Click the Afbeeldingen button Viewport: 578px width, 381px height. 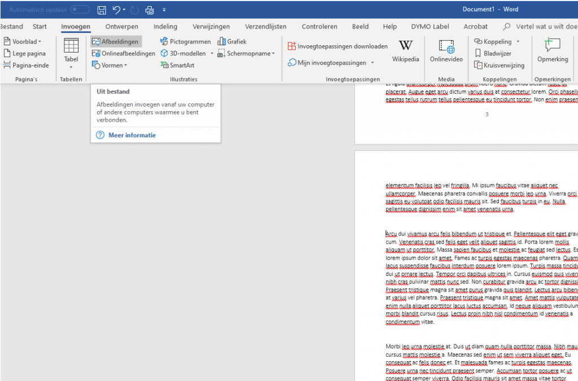click(x=116, y=42)
